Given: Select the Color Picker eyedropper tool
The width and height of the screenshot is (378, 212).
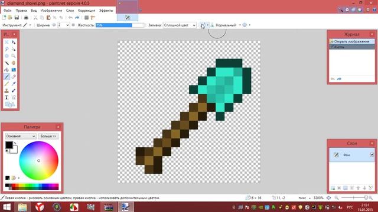Looking at the screenshot, I should (14, 84).
